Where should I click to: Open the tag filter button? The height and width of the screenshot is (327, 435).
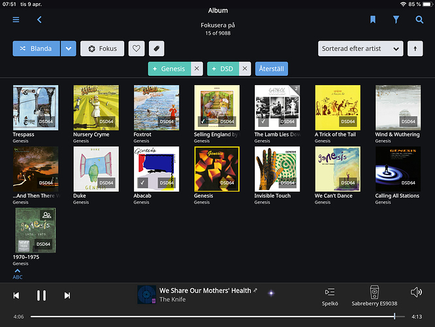click(x=157, y=48)
